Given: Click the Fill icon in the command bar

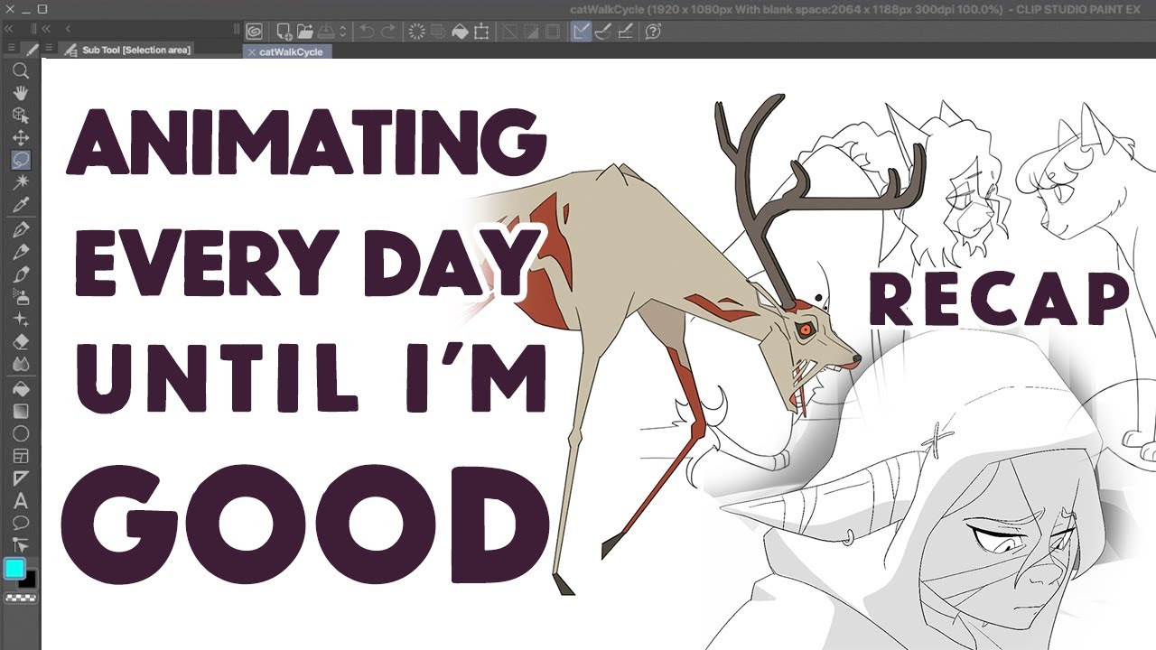Looking at the screenshot, I should (460, 32).
